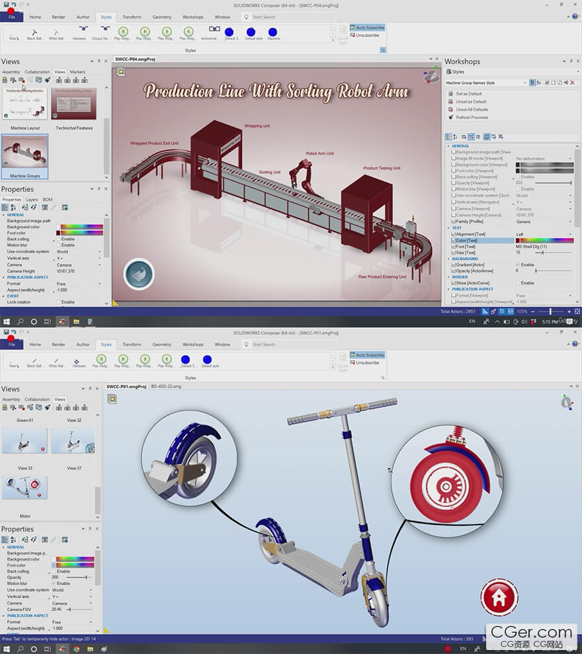Viewport: 582px width, 654px height.
Task: Open the Render tab in the top window
Action: click(58, 17)
